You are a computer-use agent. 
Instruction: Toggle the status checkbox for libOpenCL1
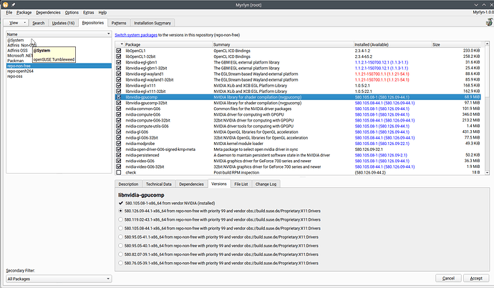(x=119, y=51)
